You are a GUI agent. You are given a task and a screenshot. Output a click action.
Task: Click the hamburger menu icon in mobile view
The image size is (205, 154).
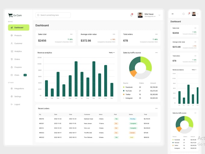tap(172, 14)
